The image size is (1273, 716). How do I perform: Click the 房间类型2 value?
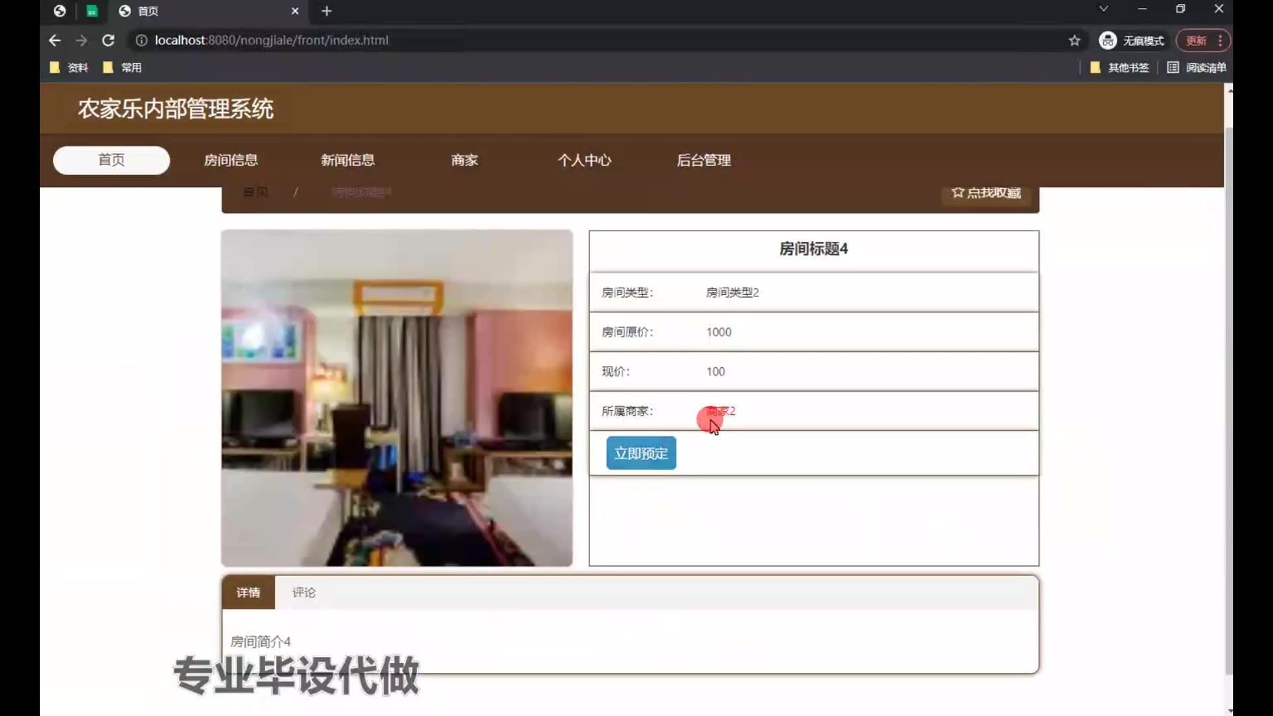tap(732, 292)
